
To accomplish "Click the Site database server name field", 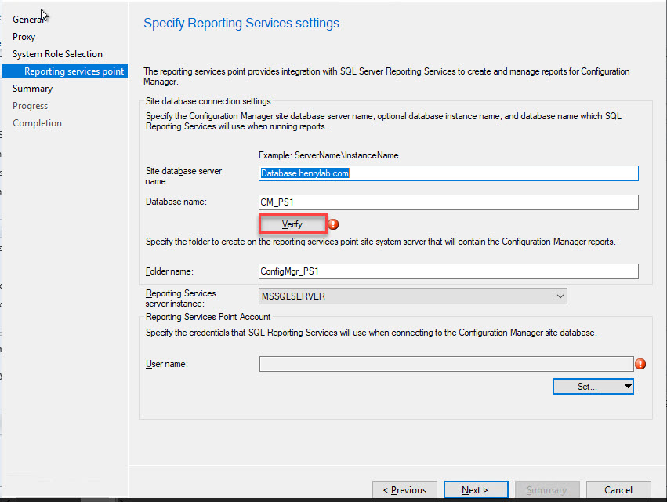I will point(448,173).
